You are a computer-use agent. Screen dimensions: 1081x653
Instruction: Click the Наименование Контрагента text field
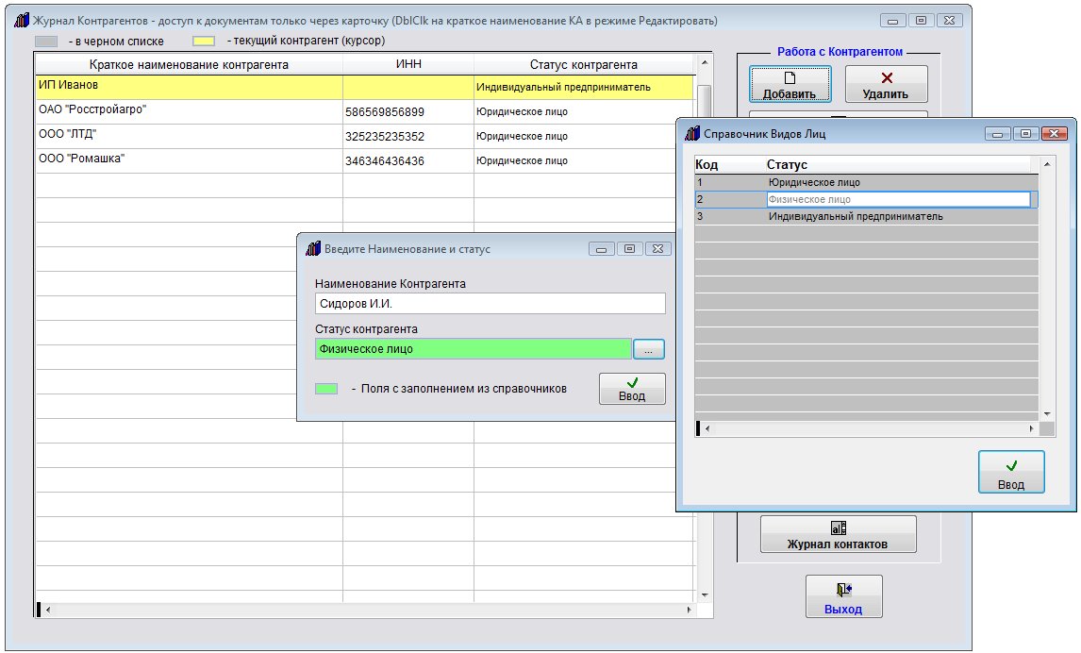pos(490,303)
